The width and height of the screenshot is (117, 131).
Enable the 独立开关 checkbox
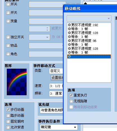coord(8,37)
